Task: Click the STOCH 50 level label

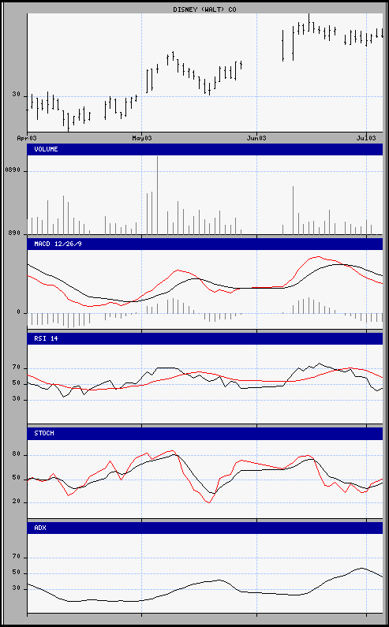Action: tap(17, 477)
